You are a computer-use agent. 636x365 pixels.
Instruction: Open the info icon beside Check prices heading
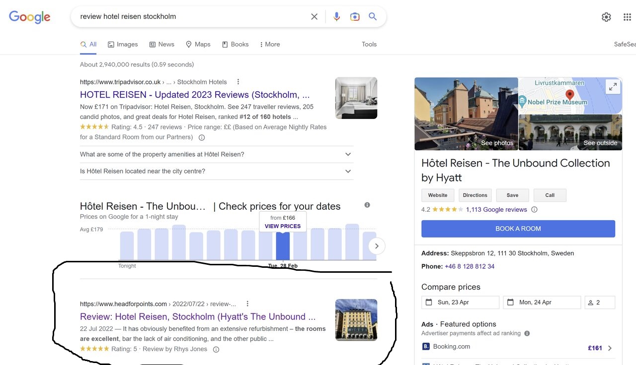[x=367, y=205]
